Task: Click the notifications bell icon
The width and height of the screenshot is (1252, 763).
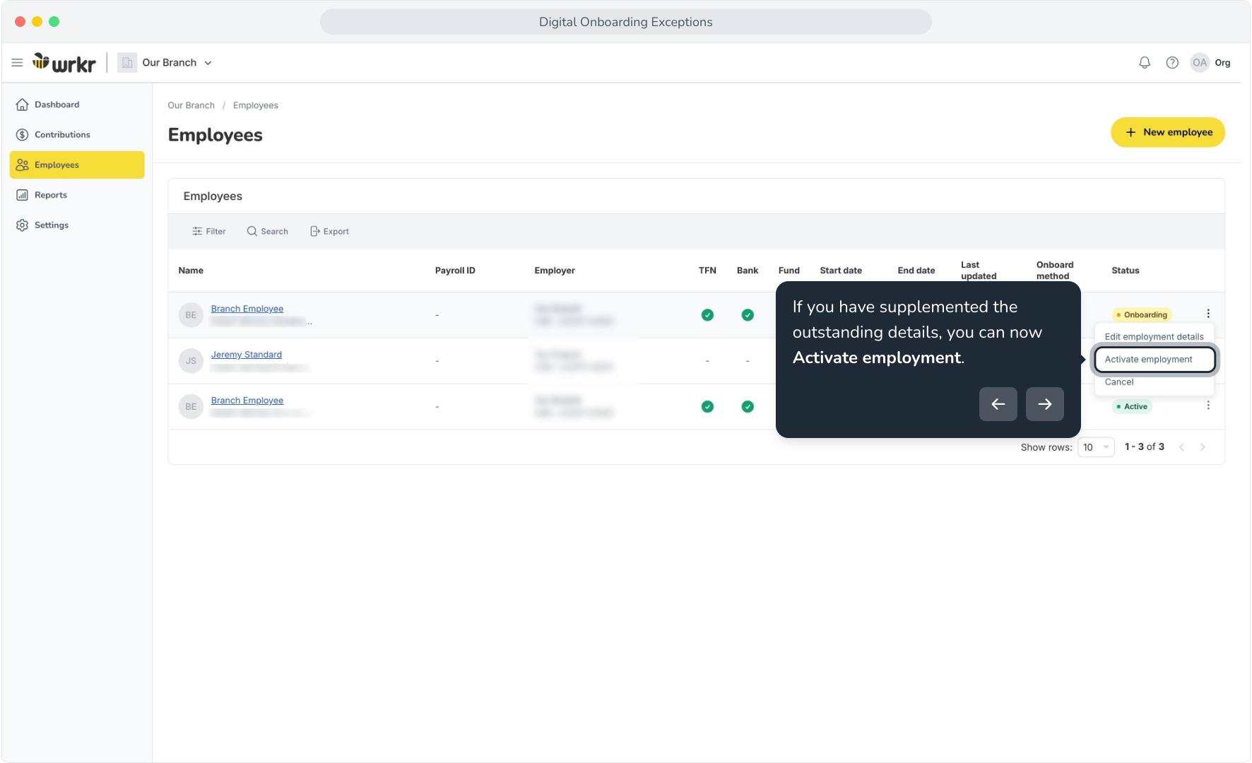Action: point(1145,63)
